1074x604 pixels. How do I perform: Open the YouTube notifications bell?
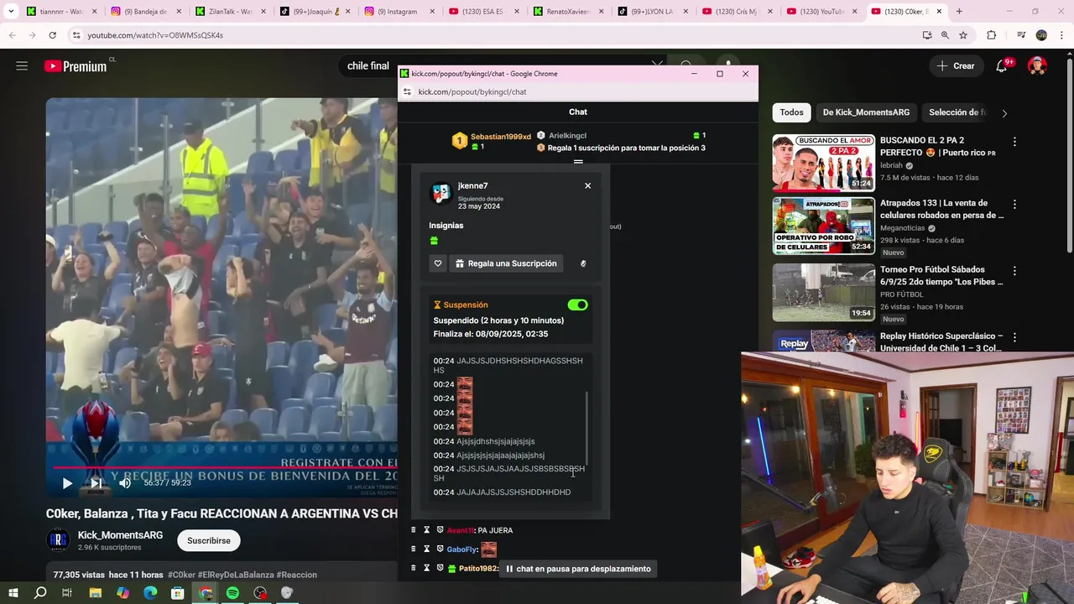[x=1001, y=66]
